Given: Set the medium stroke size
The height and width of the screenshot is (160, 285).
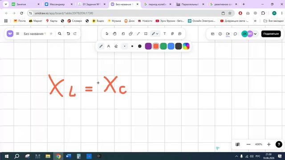Looking at the screenshot, I should point(132,46).
